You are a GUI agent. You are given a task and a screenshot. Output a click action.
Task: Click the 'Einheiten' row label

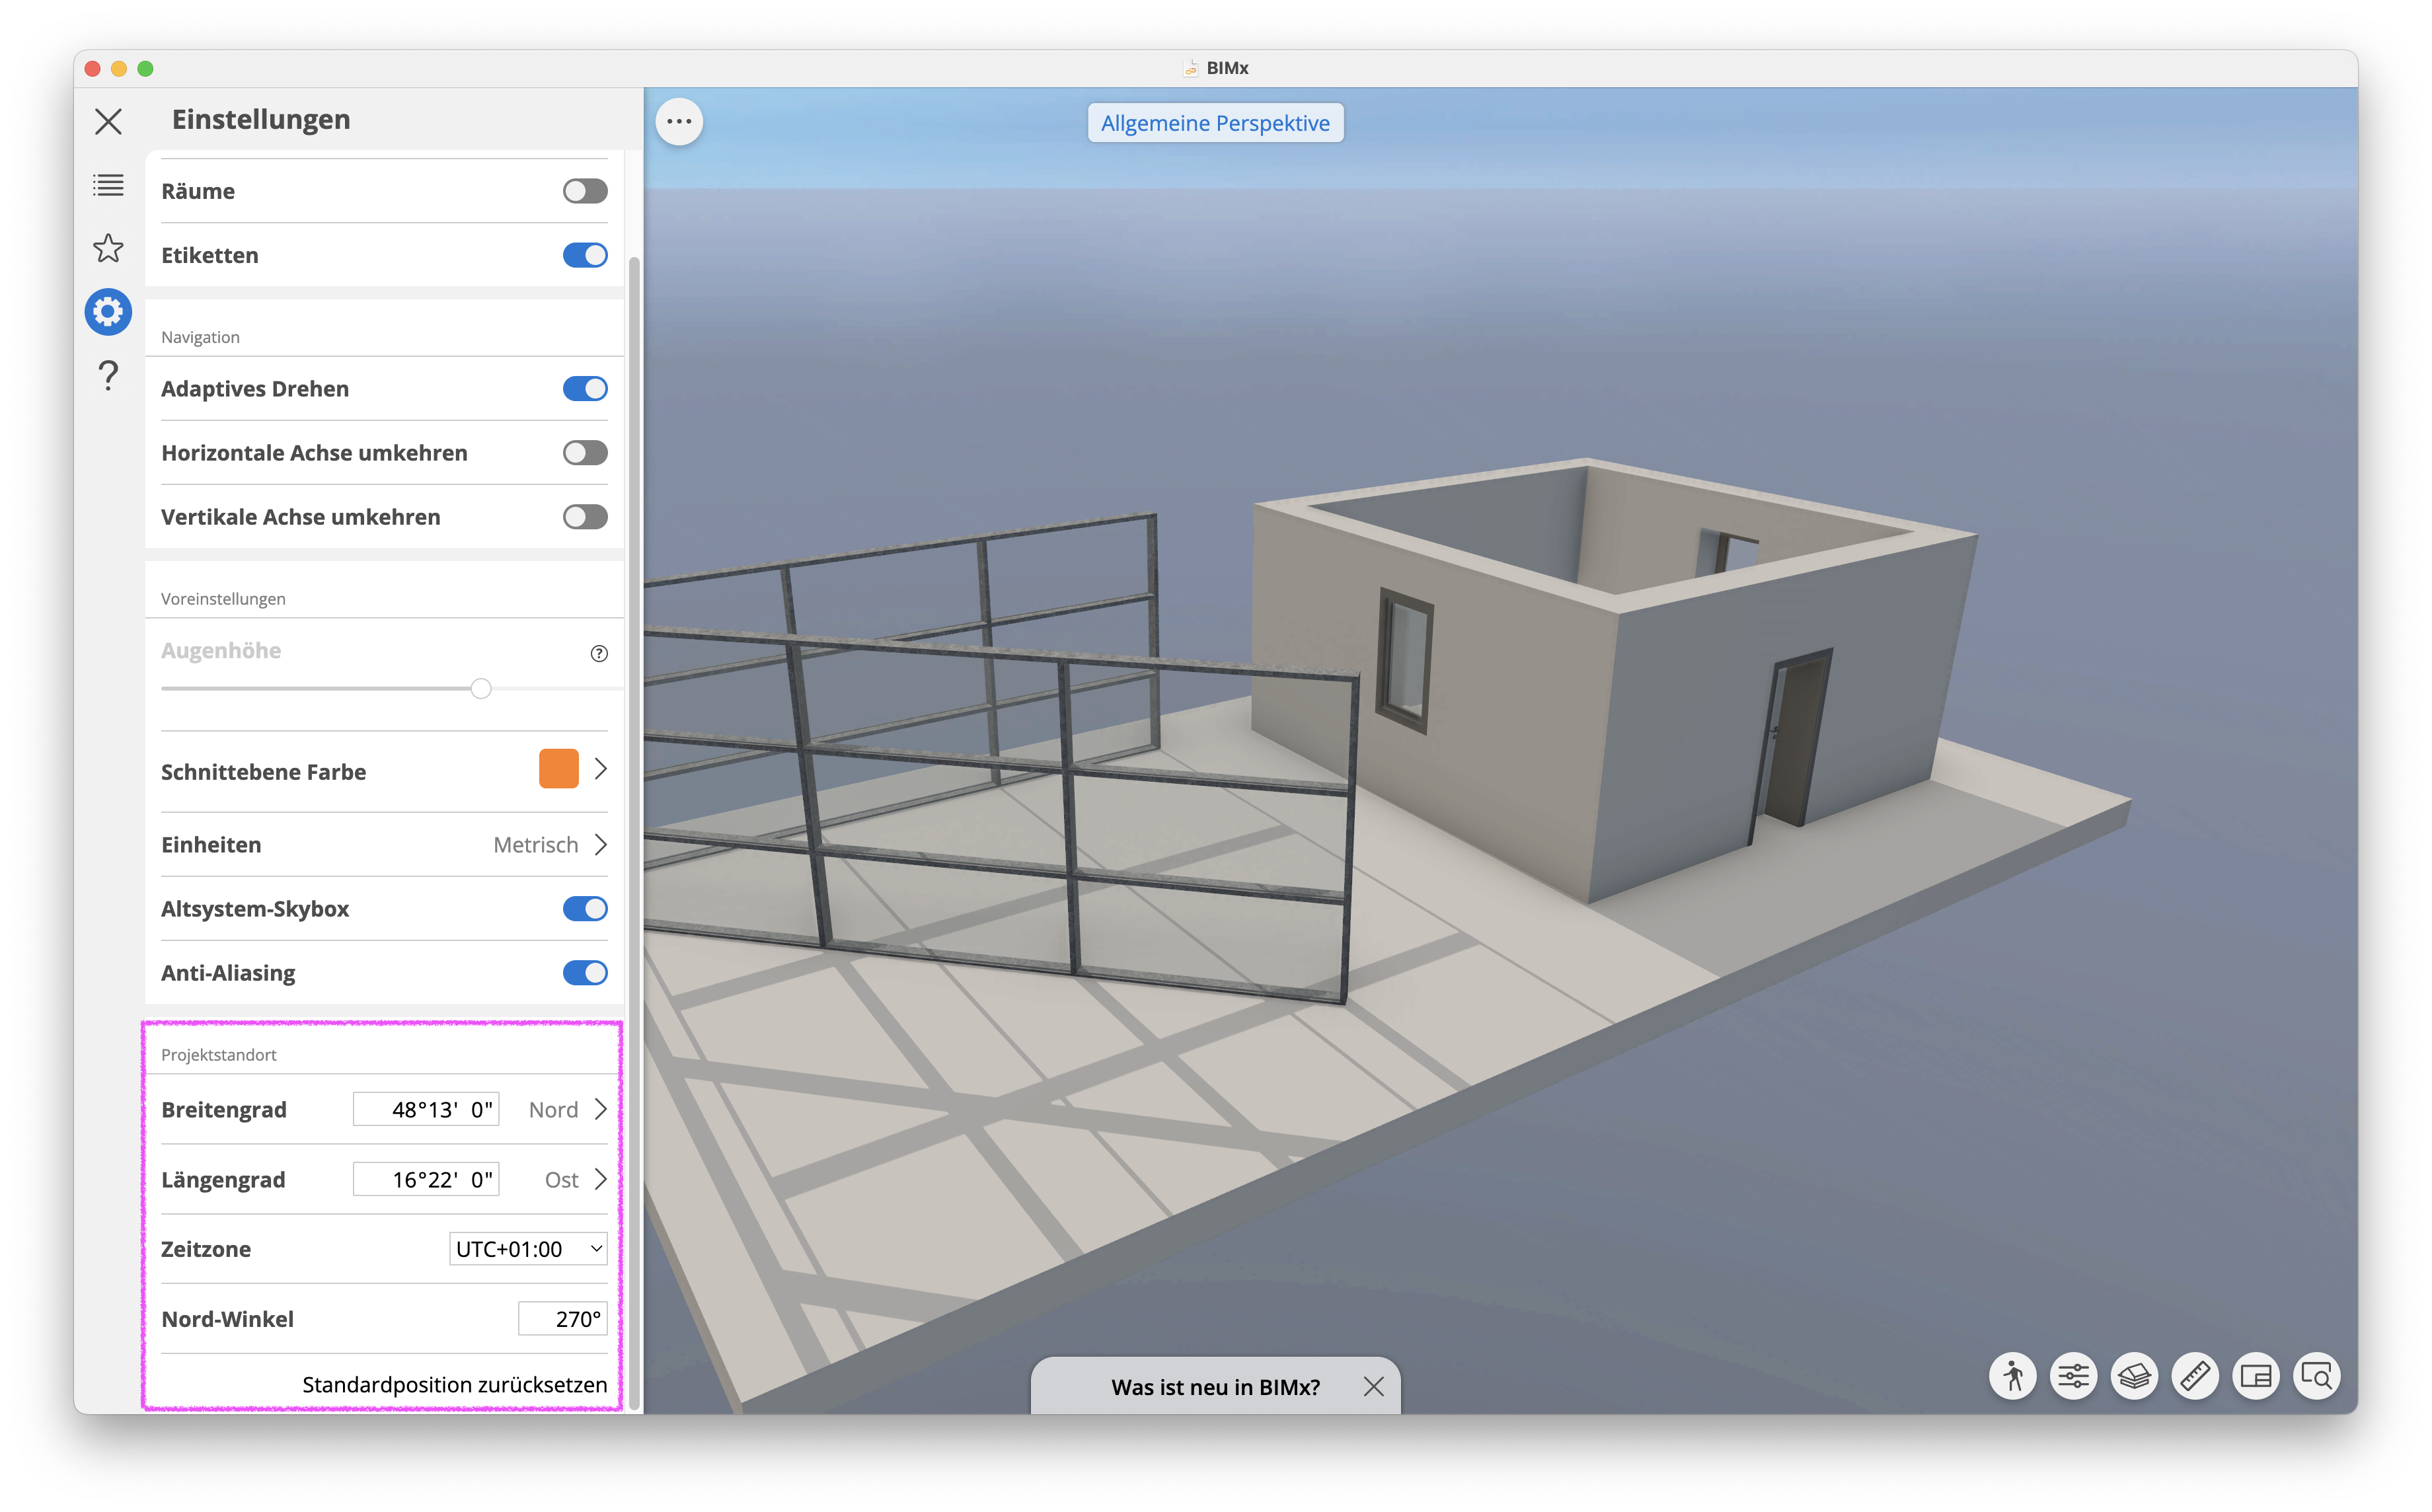[211, 845]
